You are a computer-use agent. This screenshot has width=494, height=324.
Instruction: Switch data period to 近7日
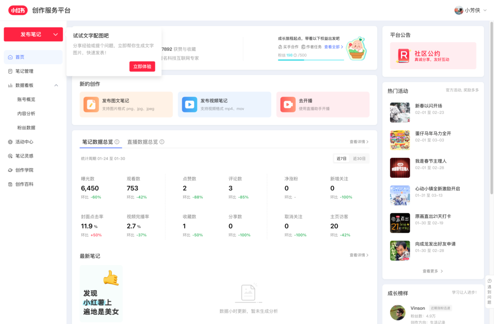(x=341, y=158)
